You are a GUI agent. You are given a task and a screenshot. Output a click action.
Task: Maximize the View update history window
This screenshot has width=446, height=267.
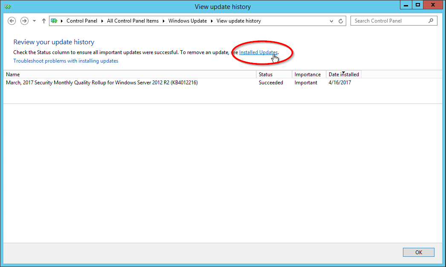[417, 5]
